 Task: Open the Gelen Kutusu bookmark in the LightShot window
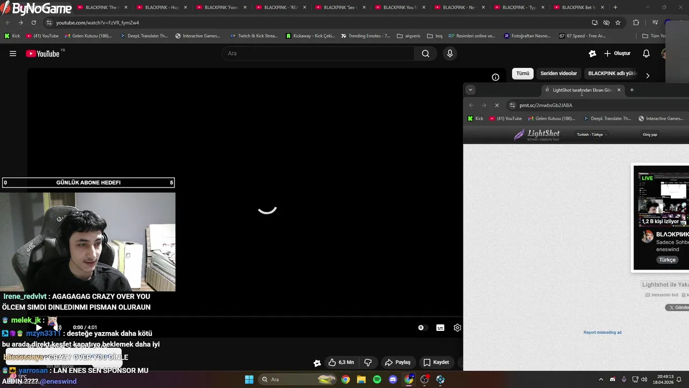click(x=552, y=119)
